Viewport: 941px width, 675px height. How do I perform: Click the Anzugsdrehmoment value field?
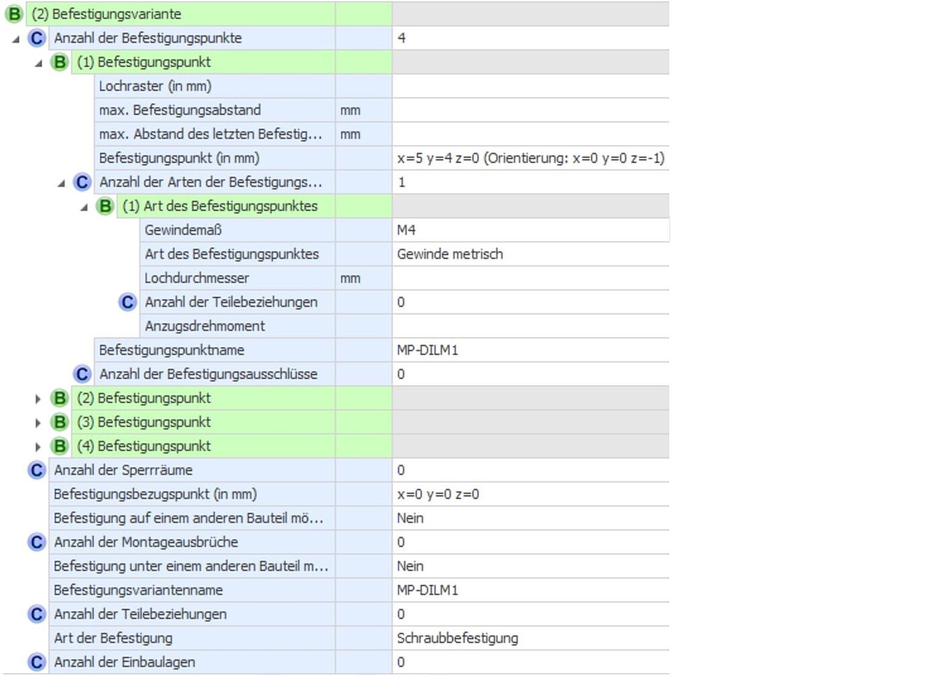531,326
